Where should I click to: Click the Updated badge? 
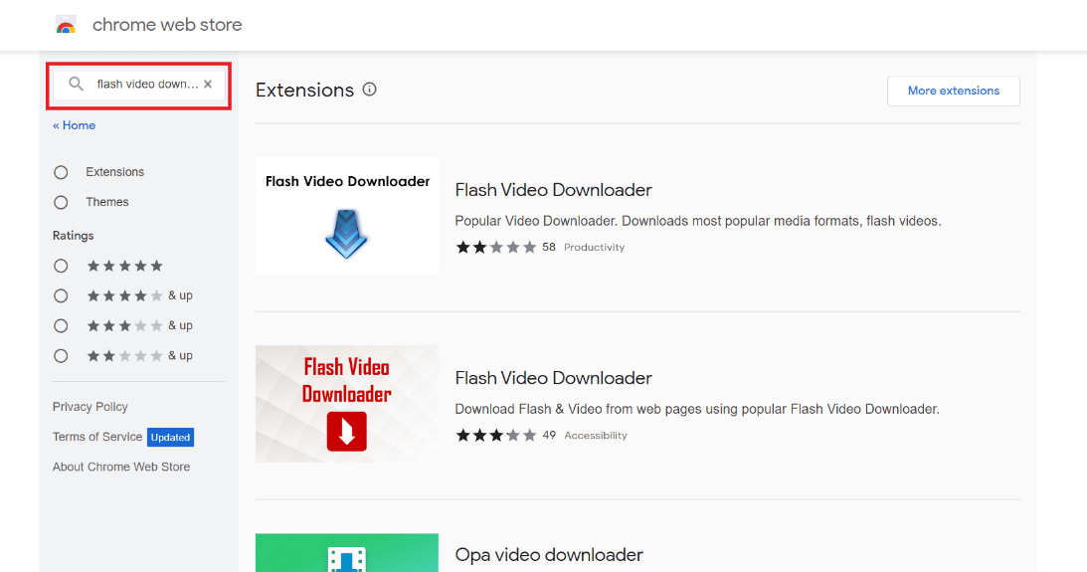[170, 438]
